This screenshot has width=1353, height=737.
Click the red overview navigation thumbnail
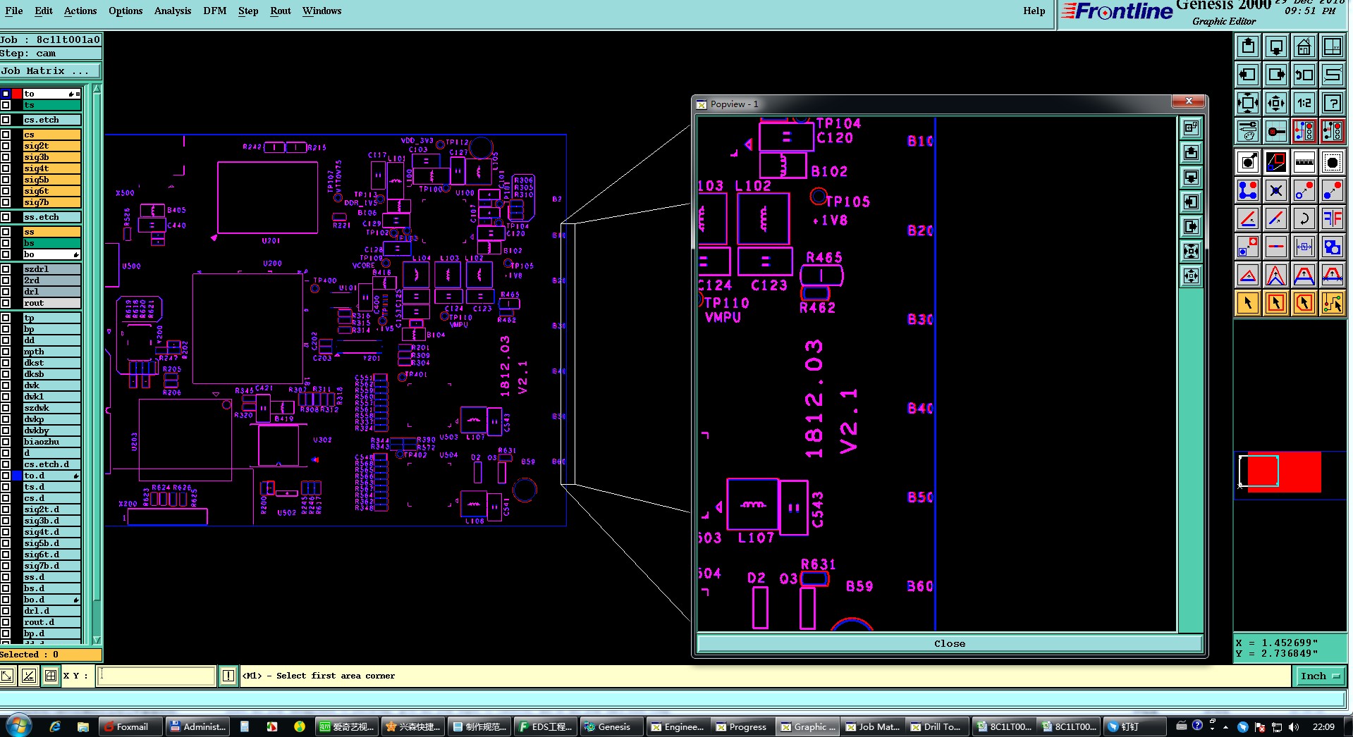pyautogui.click(x=1284, y=472)
